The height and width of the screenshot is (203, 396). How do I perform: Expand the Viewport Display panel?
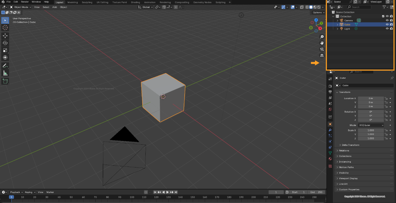(337, 178)
